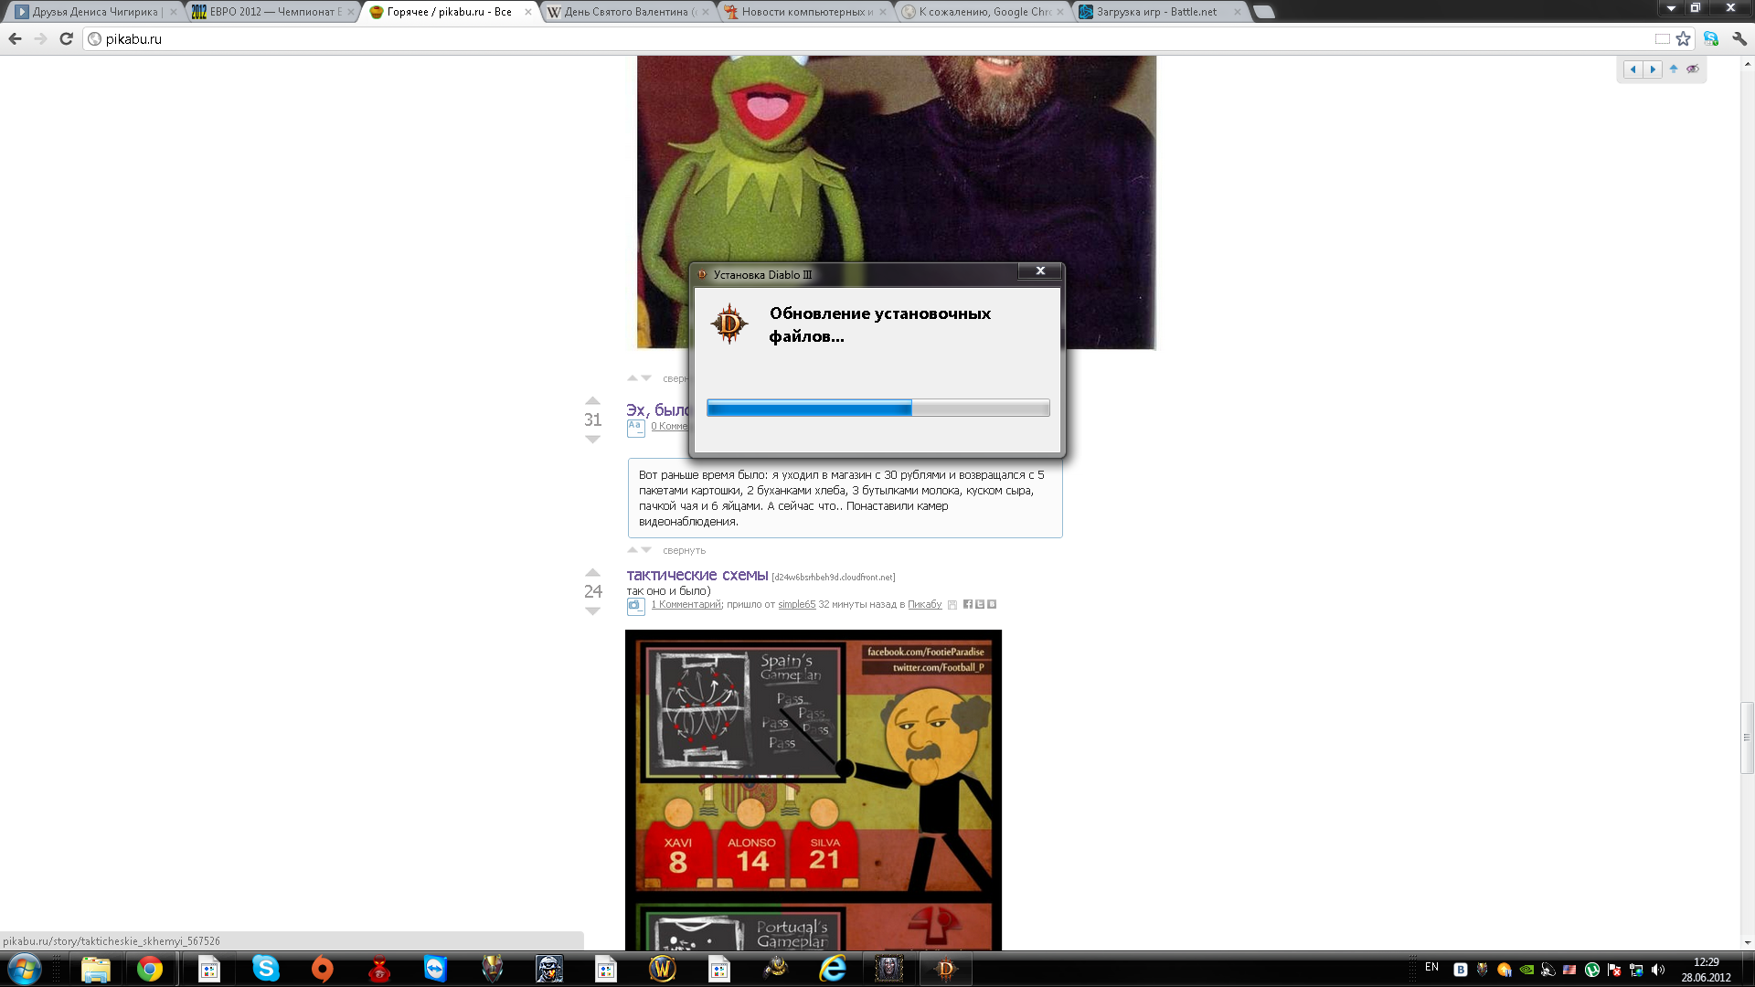
Task: Click the next-post right arrow in the page widget
Action: click(1653, 69)
